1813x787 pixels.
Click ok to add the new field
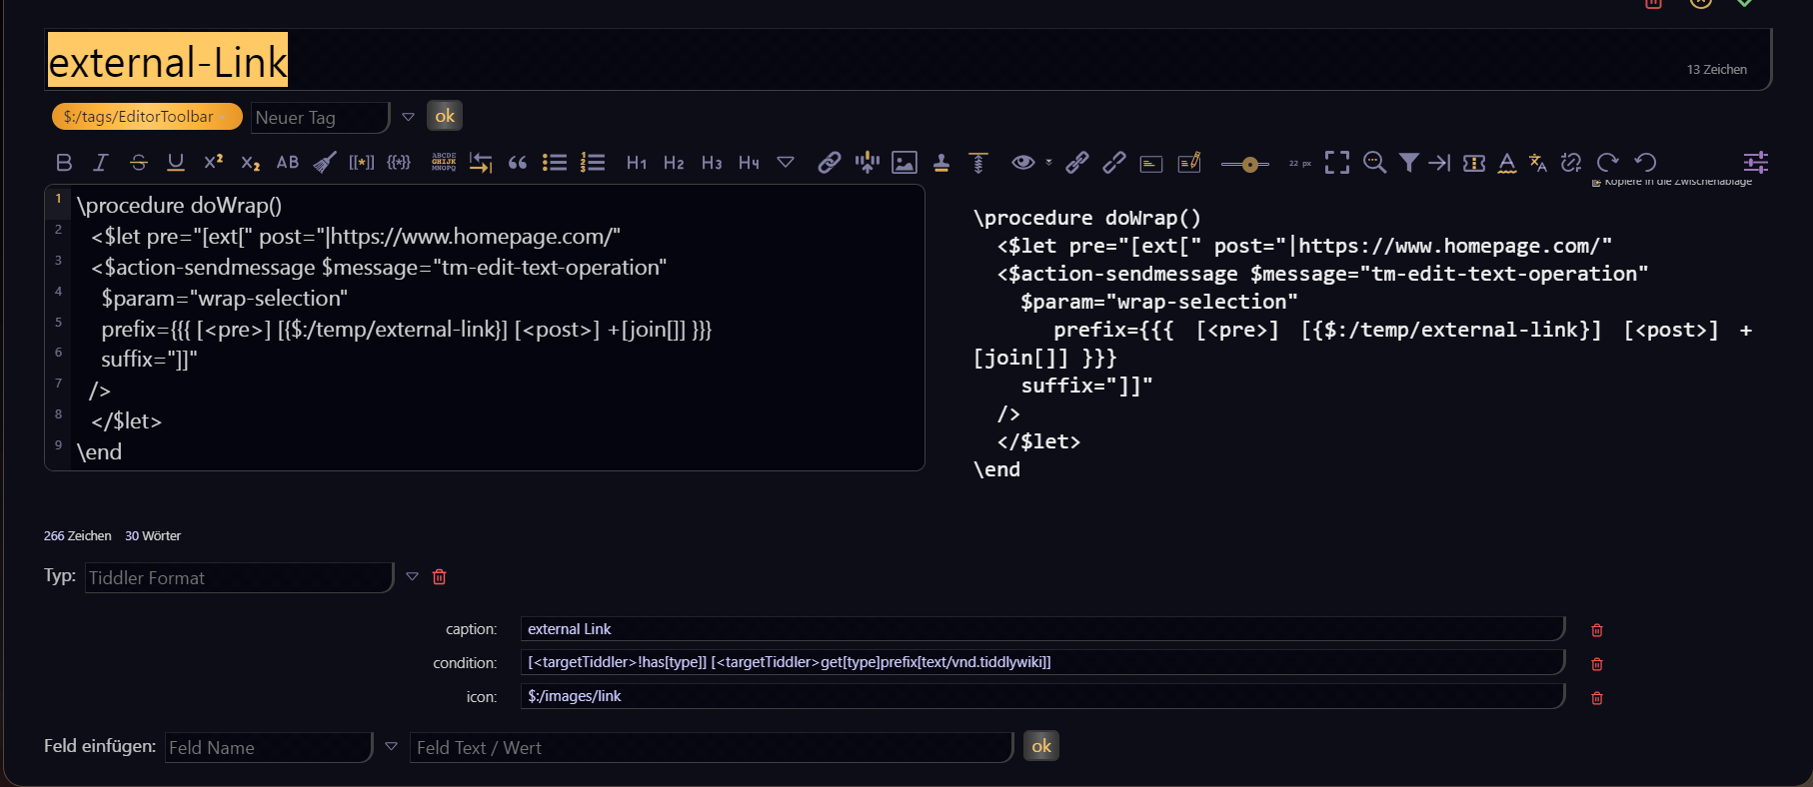pyautogui.click(x=1041, y=746)
